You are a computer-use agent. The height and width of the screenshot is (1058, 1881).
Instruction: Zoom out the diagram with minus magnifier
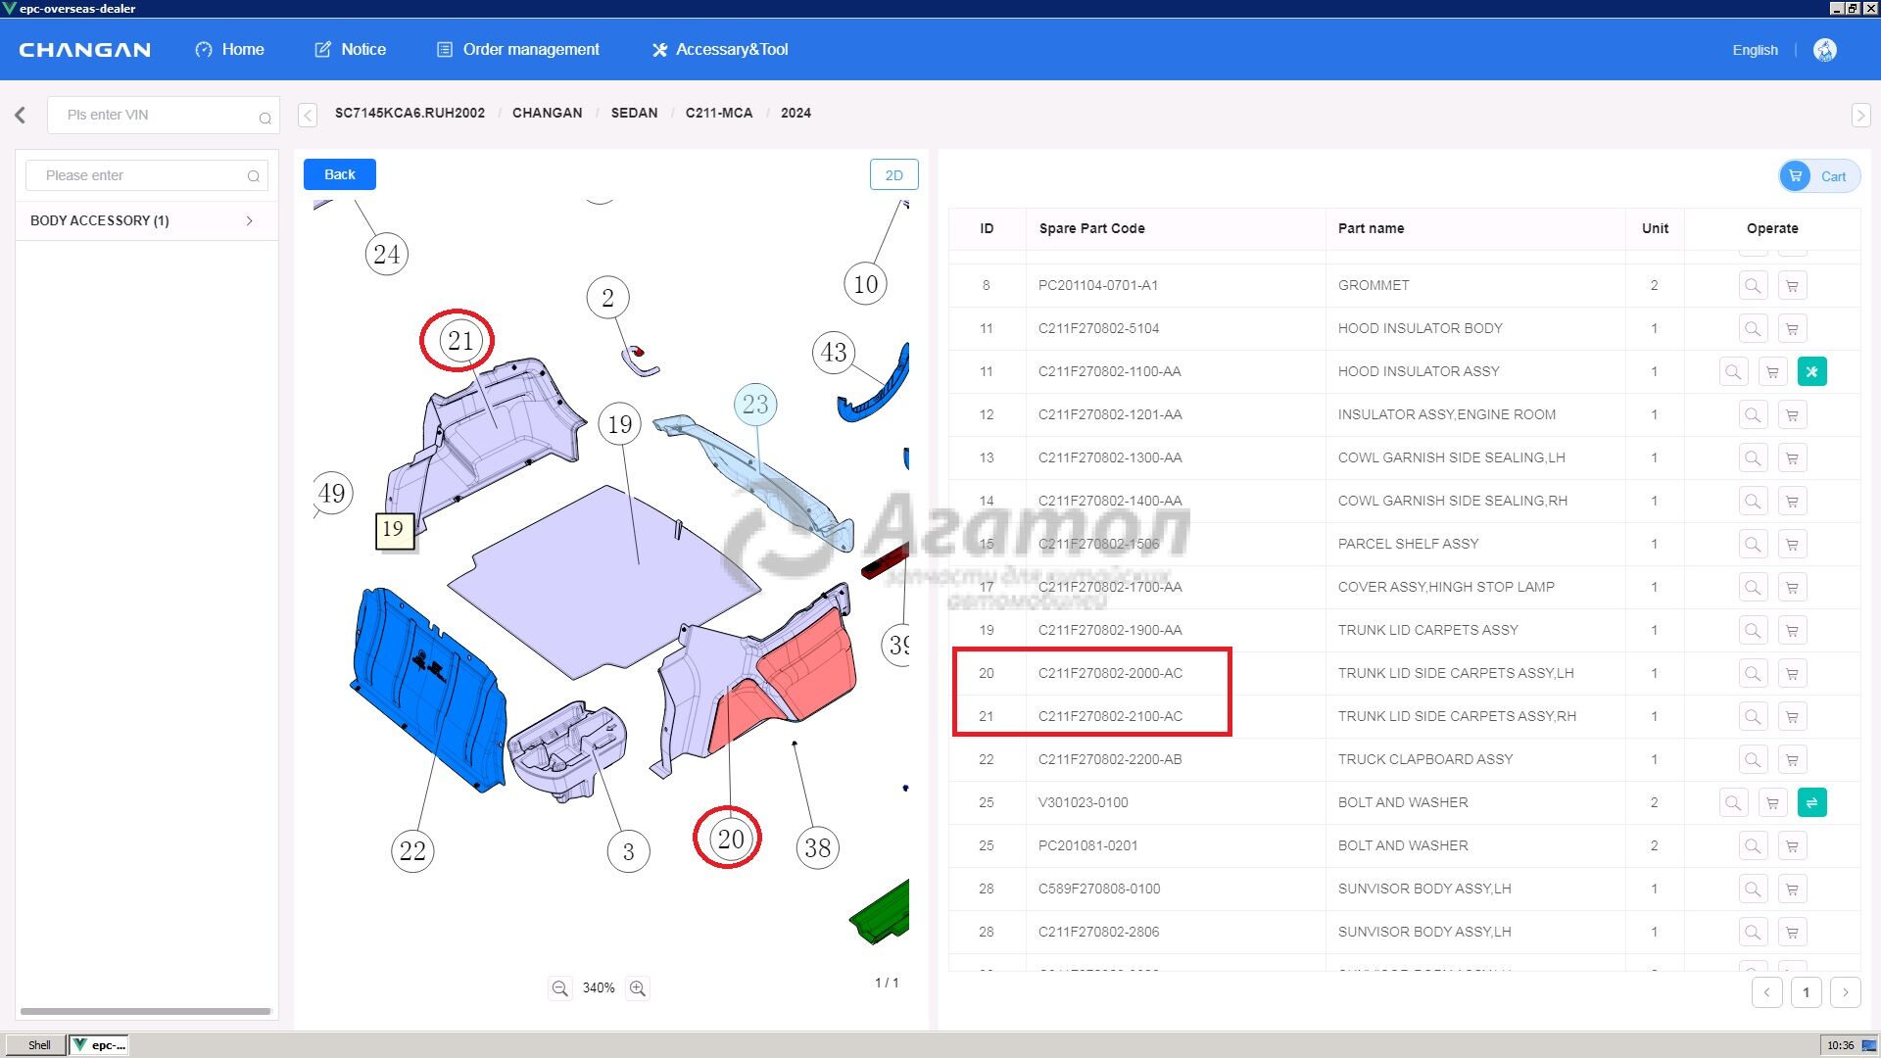click(559, 988)
